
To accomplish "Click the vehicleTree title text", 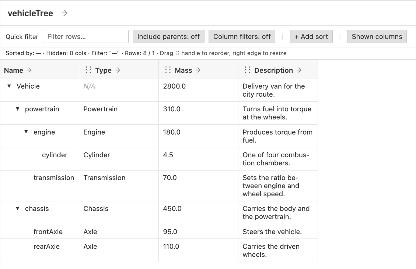I will click(31, 13).
